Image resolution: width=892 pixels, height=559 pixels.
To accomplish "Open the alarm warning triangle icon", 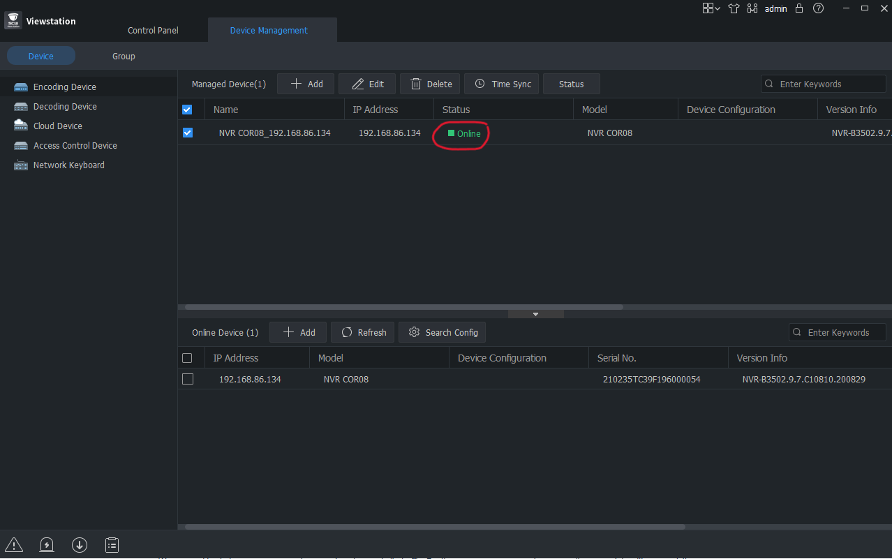I will (14, 545).
